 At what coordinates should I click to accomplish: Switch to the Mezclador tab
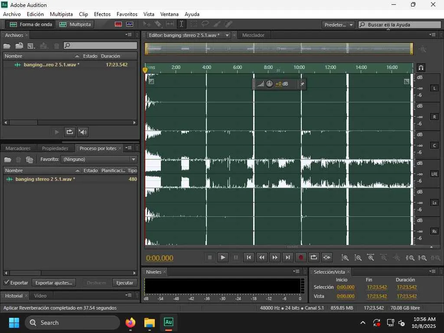point(253,35)
